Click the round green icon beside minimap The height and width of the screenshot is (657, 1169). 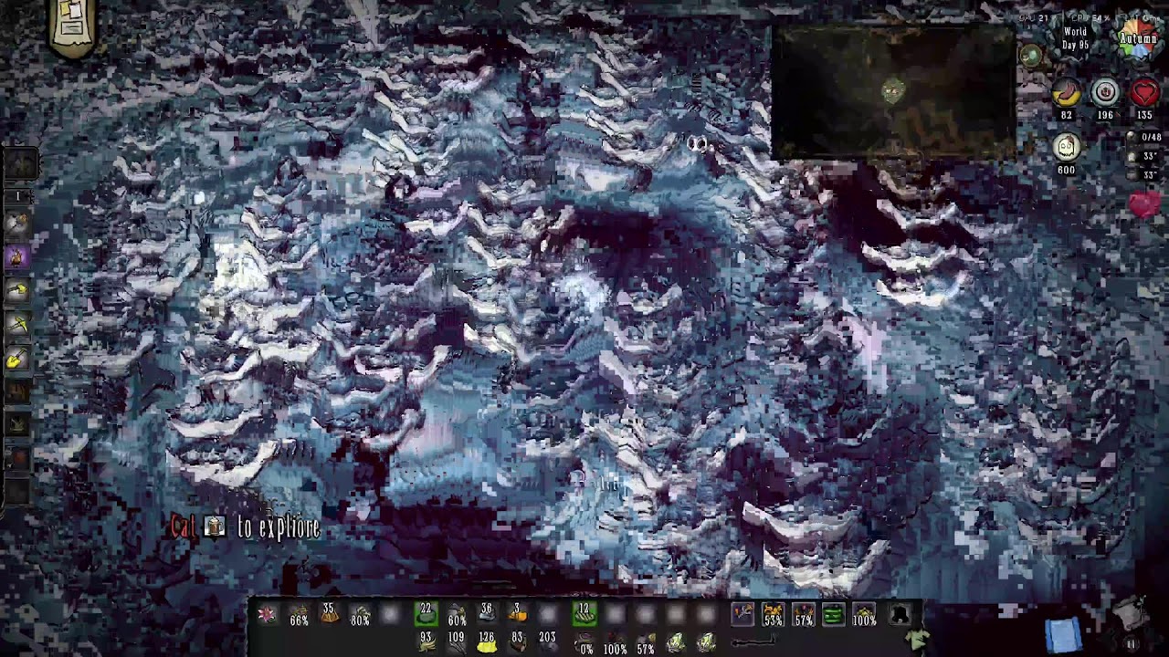(x=1030, y=56)
